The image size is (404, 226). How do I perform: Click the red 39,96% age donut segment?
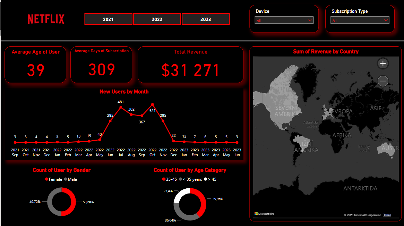pyautogui.click(x=202, y=201)
